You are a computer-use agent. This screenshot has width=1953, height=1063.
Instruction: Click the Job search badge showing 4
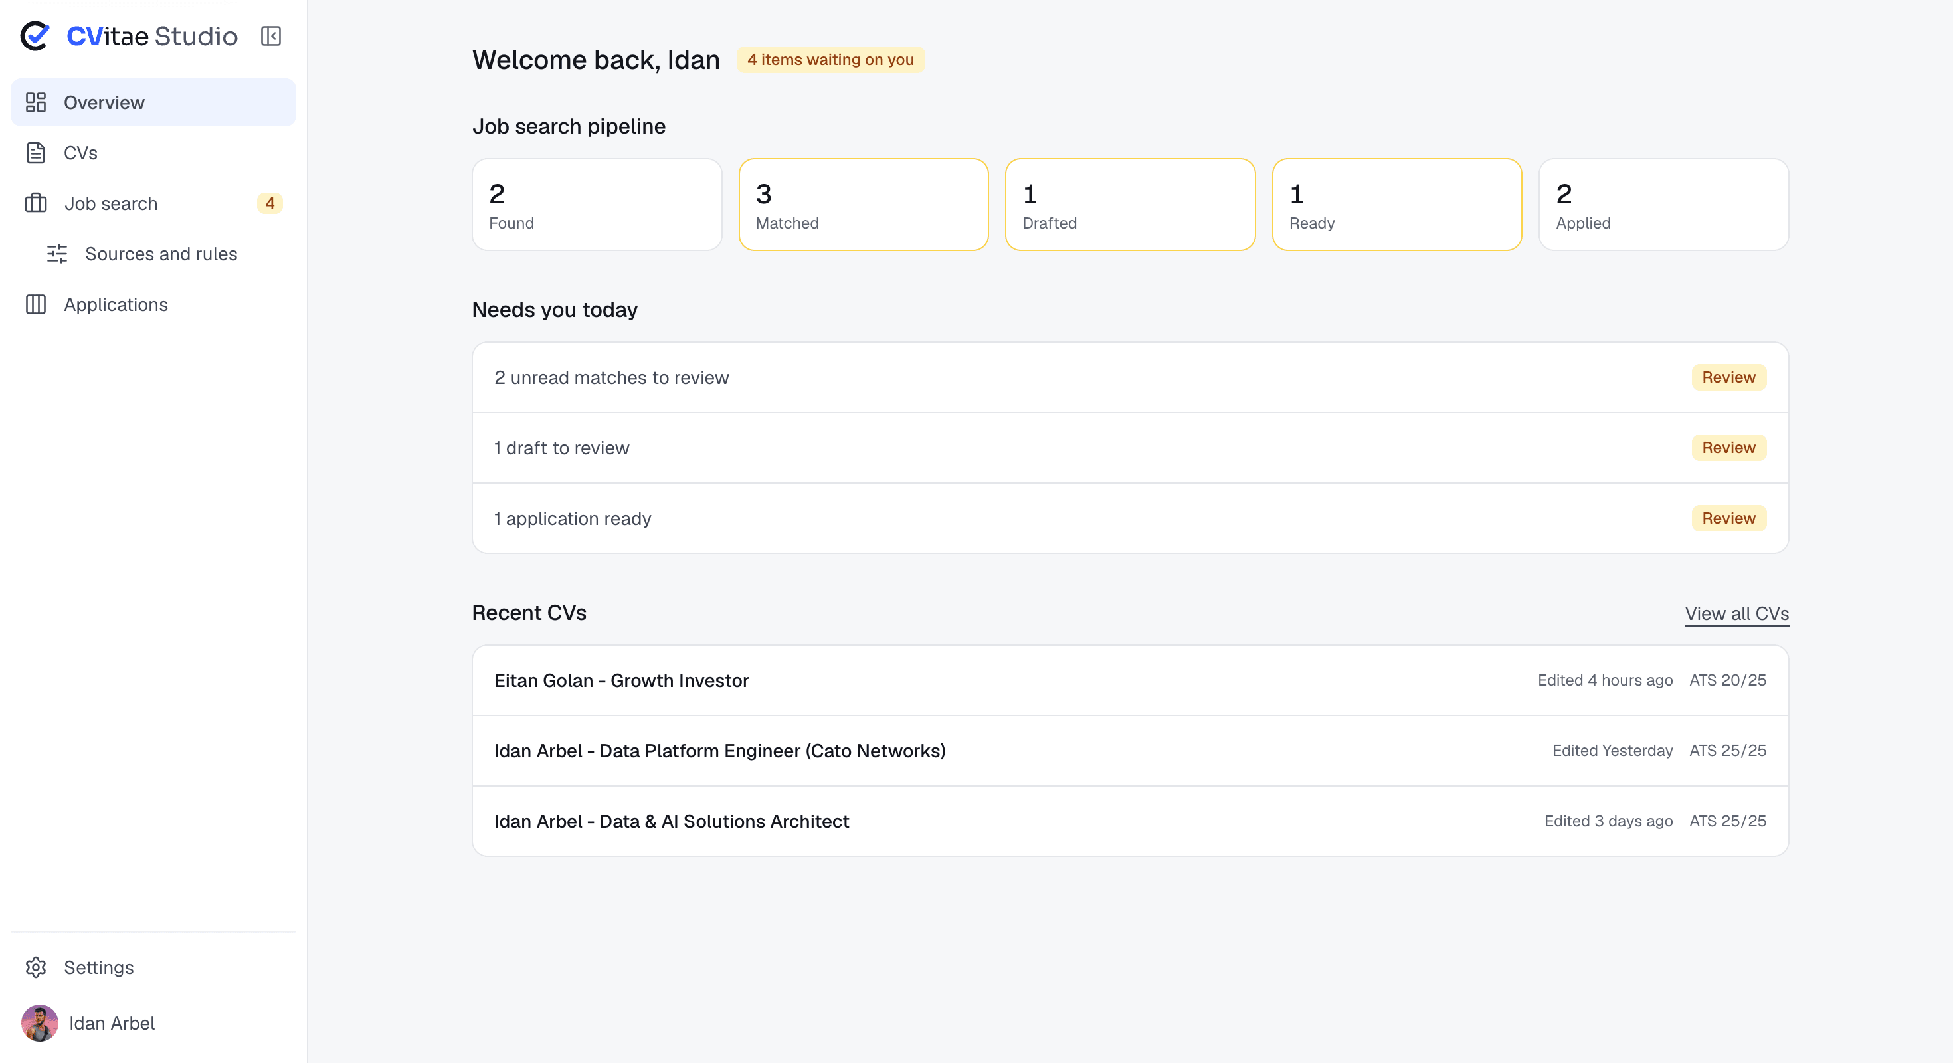(270, 203)
